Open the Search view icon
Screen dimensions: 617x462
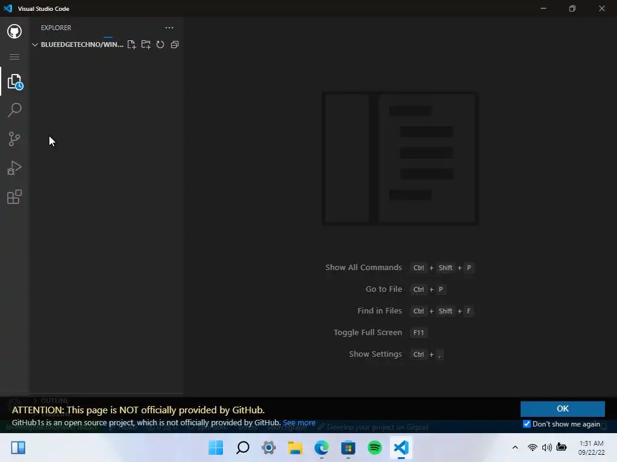[x=14, y=110]
